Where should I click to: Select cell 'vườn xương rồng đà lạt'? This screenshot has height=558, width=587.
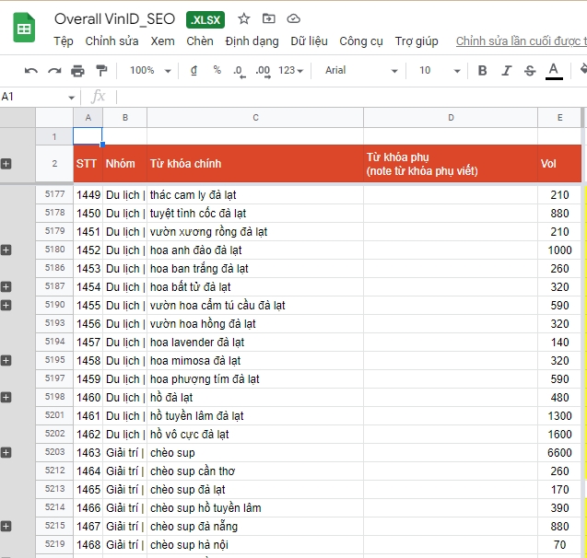[255, 232]
